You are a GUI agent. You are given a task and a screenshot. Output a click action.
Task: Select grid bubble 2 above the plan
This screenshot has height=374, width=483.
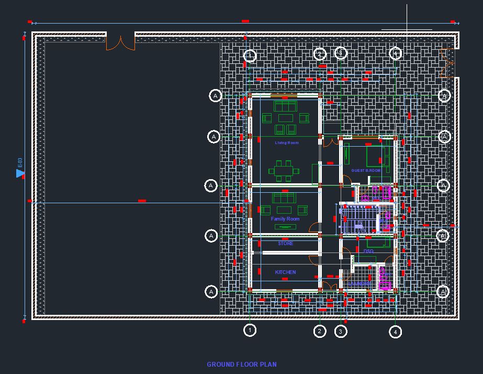coord(320,54)
